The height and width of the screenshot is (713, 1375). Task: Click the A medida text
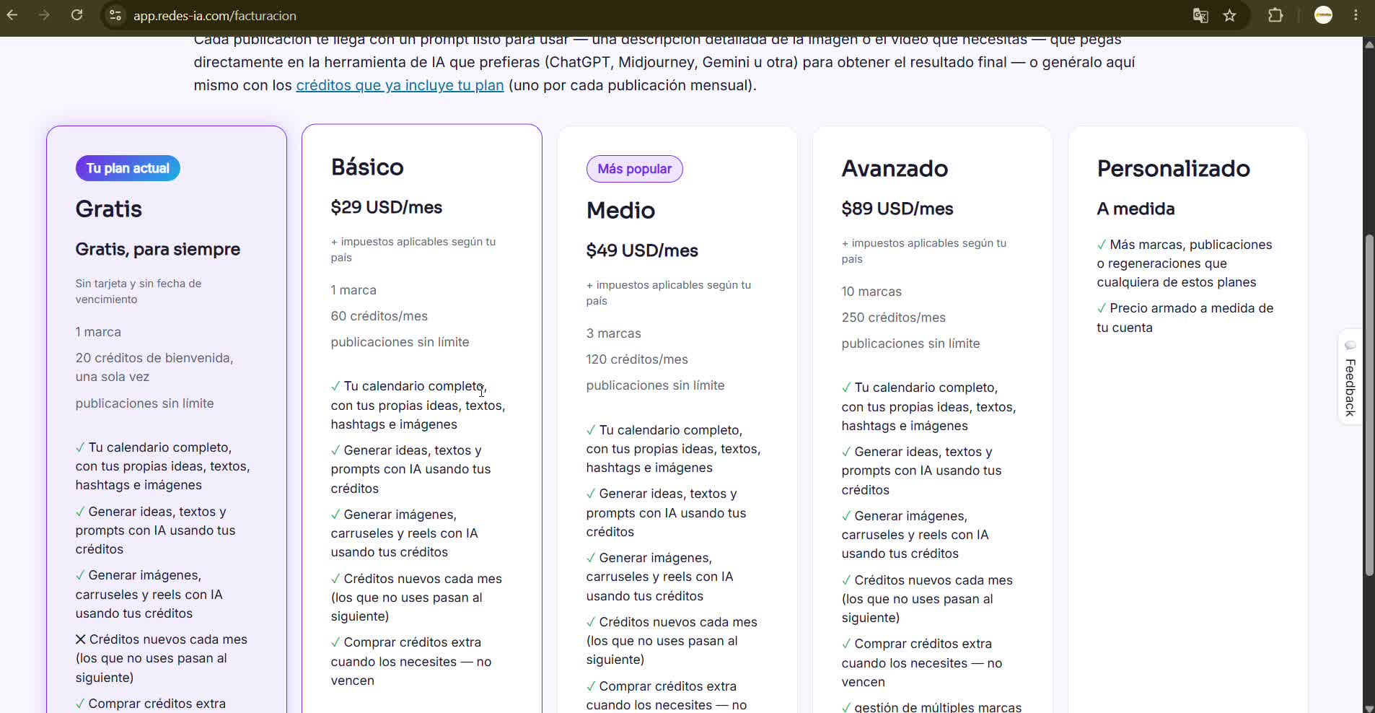(x=1135, y=209)
